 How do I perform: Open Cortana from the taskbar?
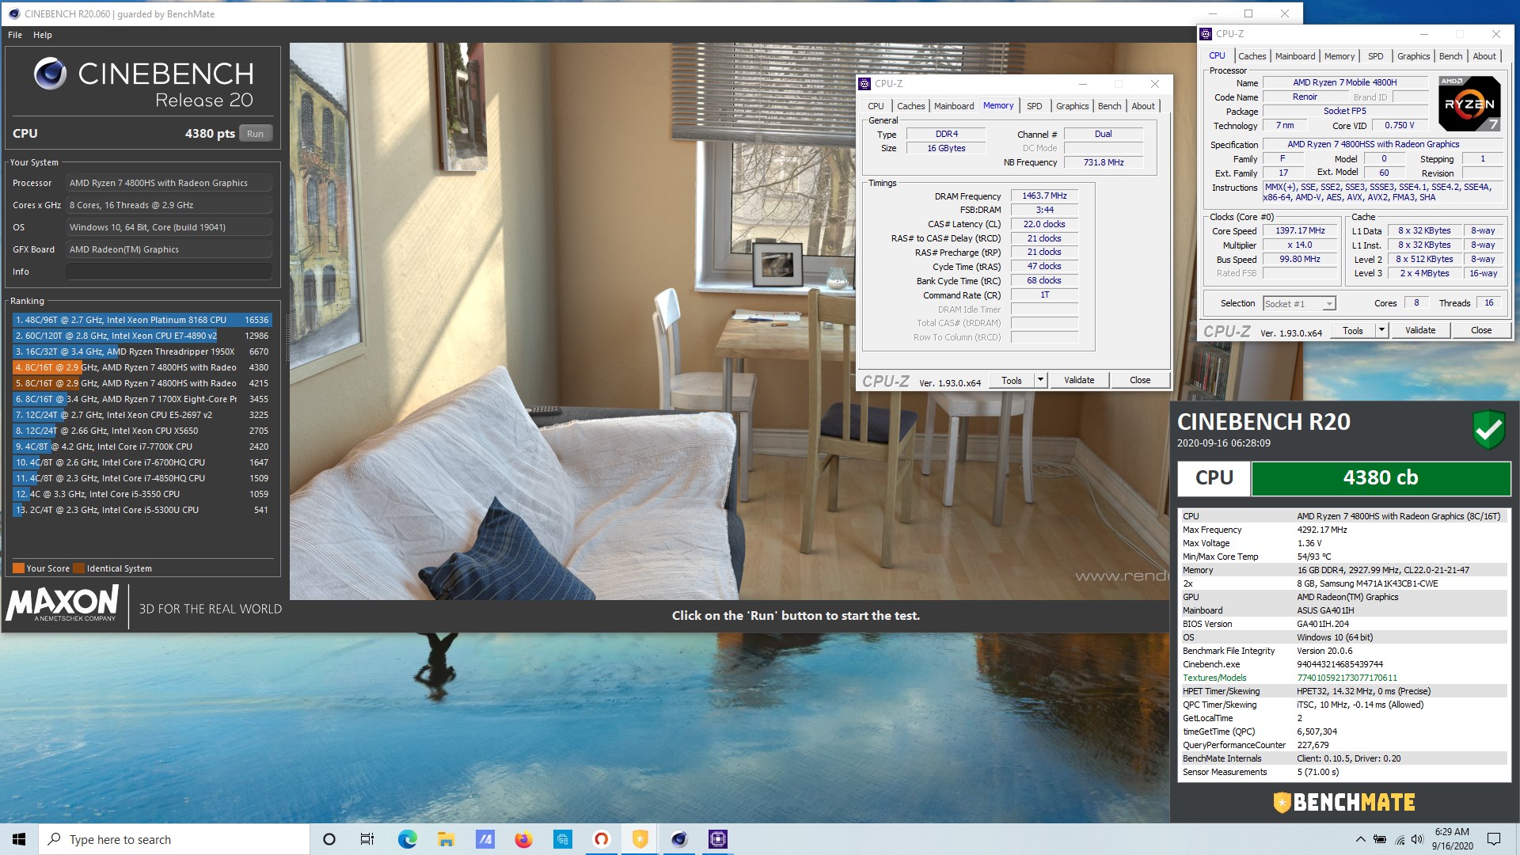[329, 839]
